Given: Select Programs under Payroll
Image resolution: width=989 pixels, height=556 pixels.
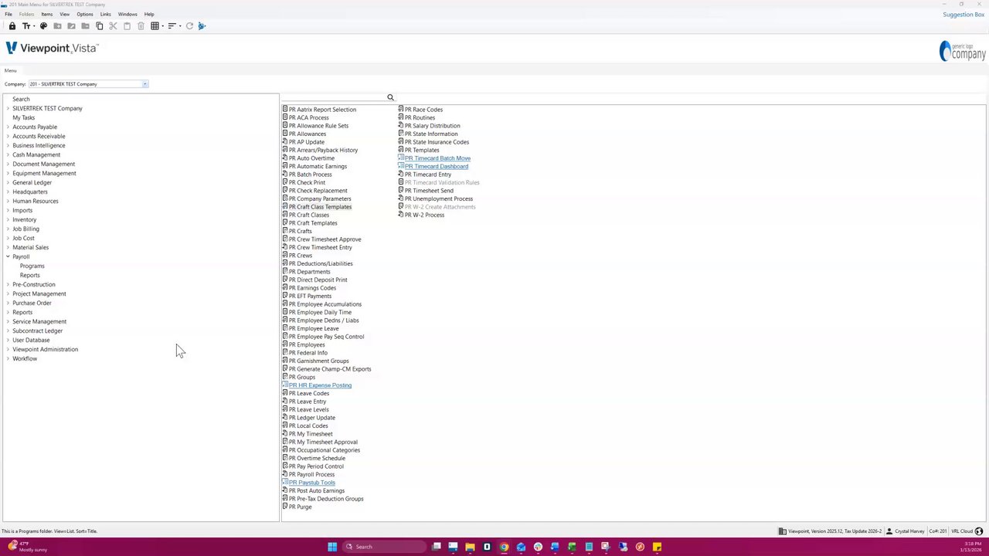Looking at the screenshot, I should coord(32,266).
